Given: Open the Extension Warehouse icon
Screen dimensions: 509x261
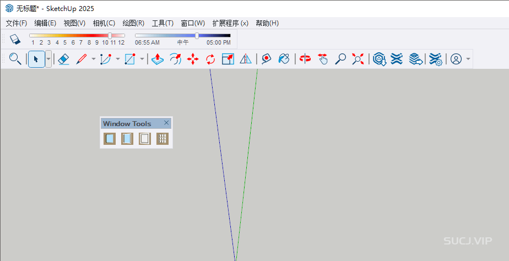Looking at the screenshot, I should click(397, 59).
